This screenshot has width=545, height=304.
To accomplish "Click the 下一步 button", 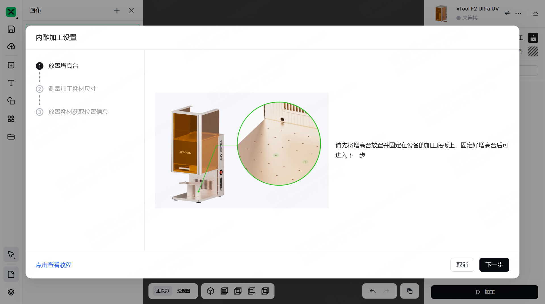I will click(x=494, y=265).
